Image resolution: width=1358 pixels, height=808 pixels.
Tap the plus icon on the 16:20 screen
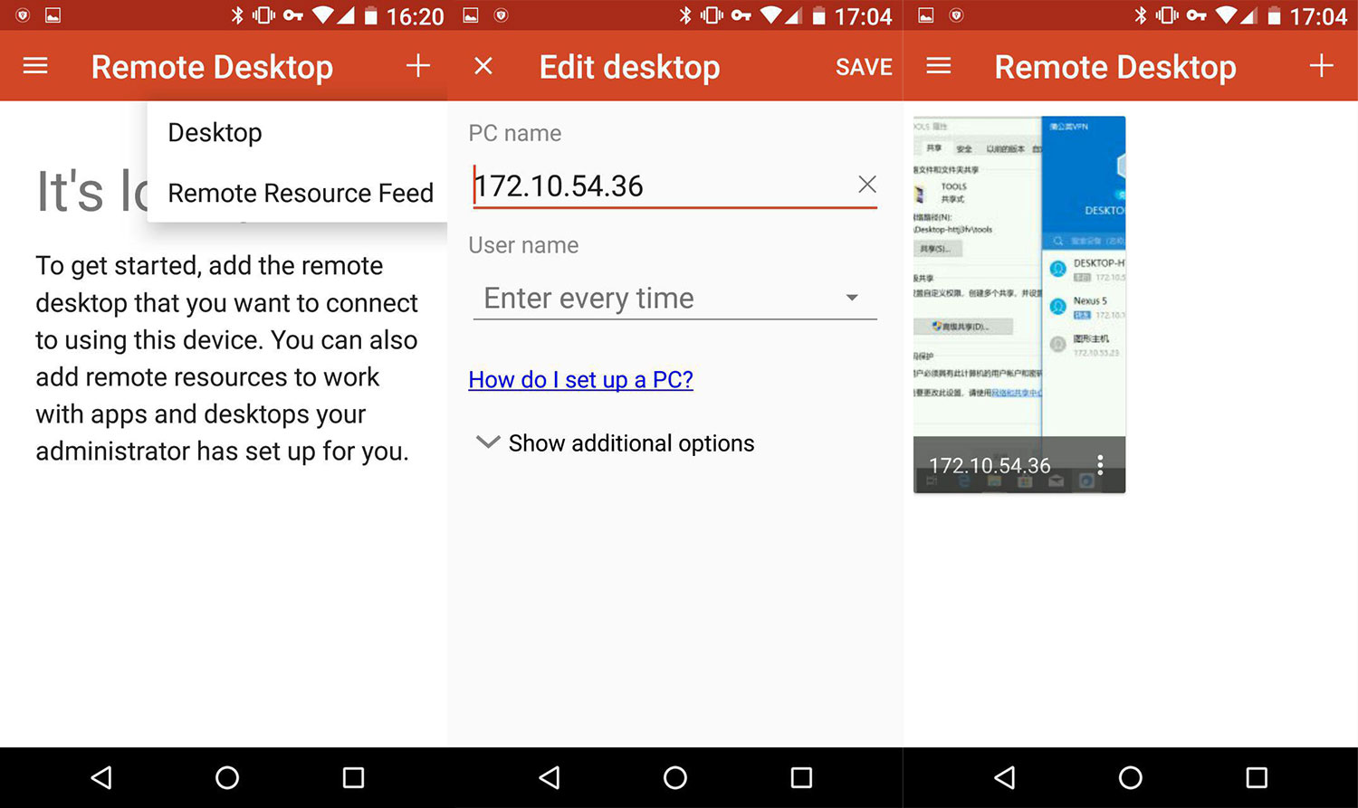417,66
